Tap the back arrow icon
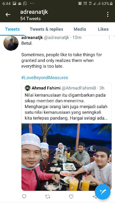Image resolution: width=115 pixels, height=204 pixels. 8,15
